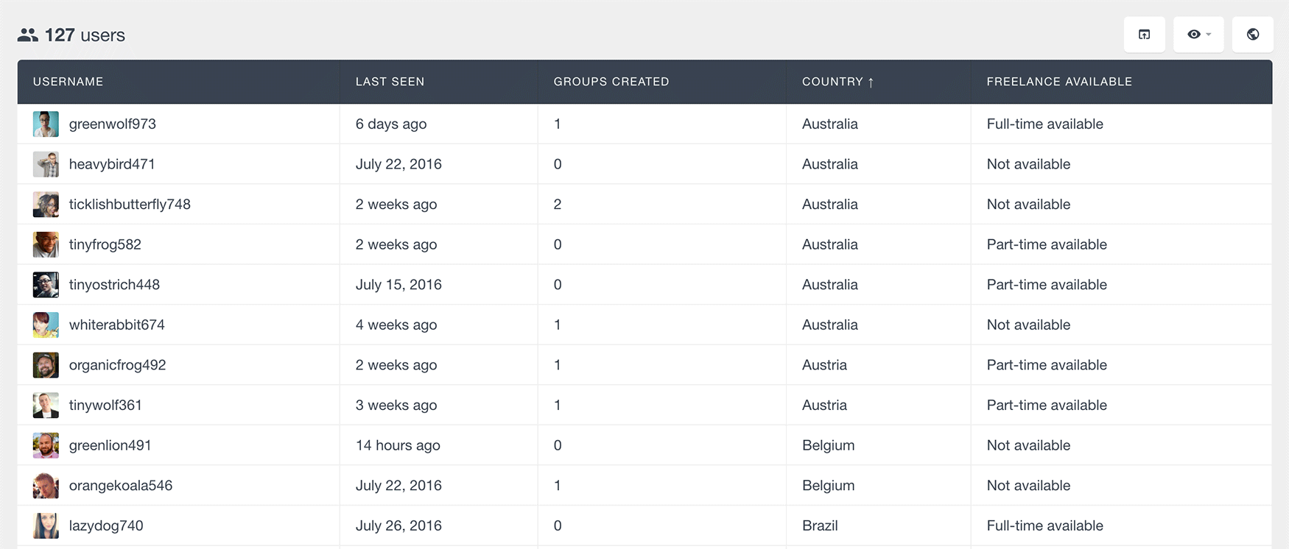Image resolution: width=1289 pixels, height=549 pixels.
Task: Open greenlion491's avatar
Action: 46,445
